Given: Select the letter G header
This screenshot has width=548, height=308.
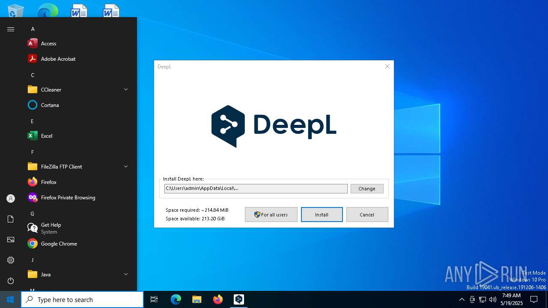Looking at the screenshot, I should (32, 214).
